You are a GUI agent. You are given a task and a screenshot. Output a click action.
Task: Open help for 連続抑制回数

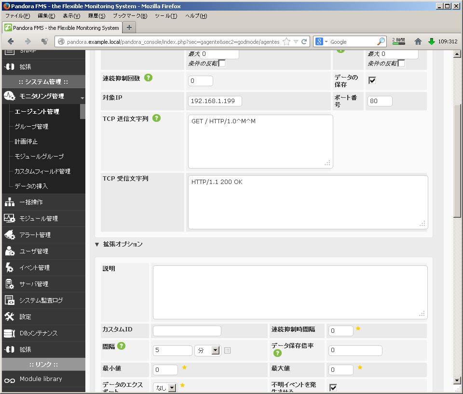click(148, 78)
